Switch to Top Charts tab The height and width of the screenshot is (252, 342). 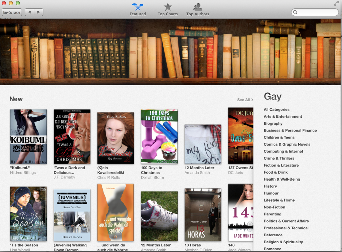(x=168, y=10)
